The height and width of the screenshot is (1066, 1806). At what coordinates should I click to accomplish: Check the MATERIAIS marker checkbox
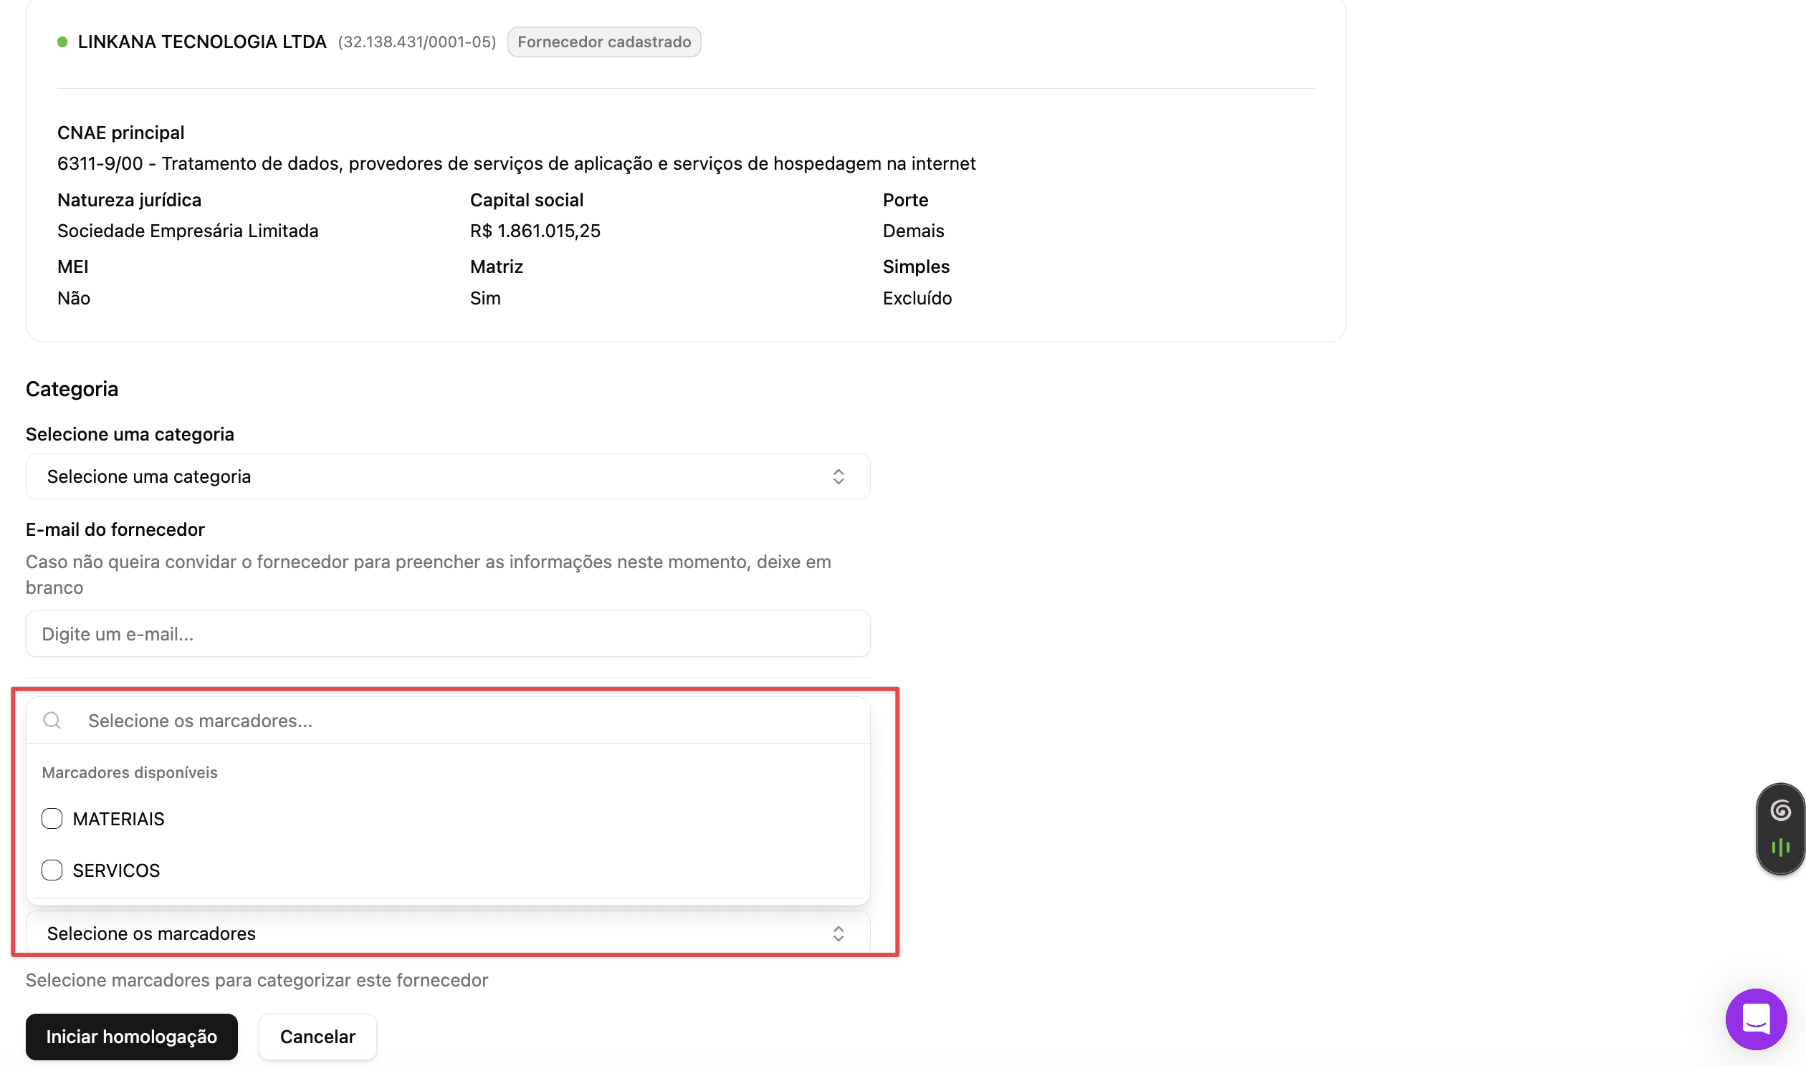[52, 818]
